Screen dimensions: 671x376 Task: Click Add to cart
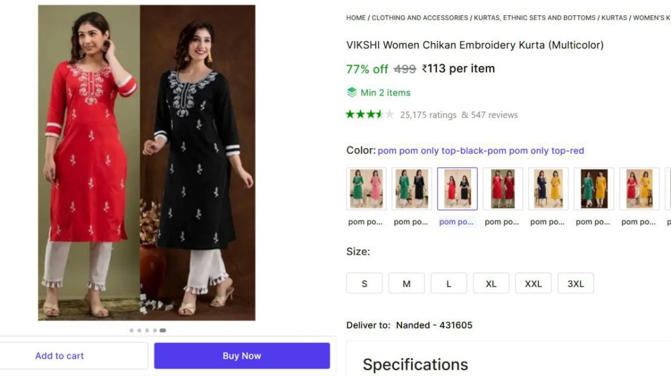point(60,356)
